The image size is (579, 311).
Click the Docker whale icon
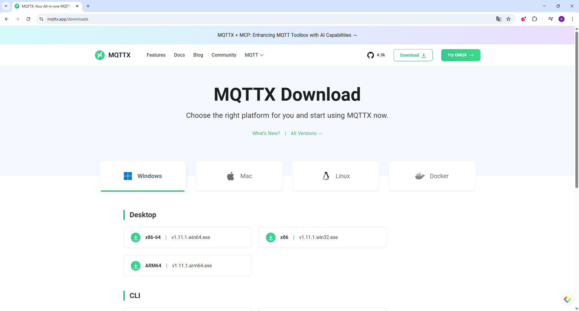click(x=420, y=176)
